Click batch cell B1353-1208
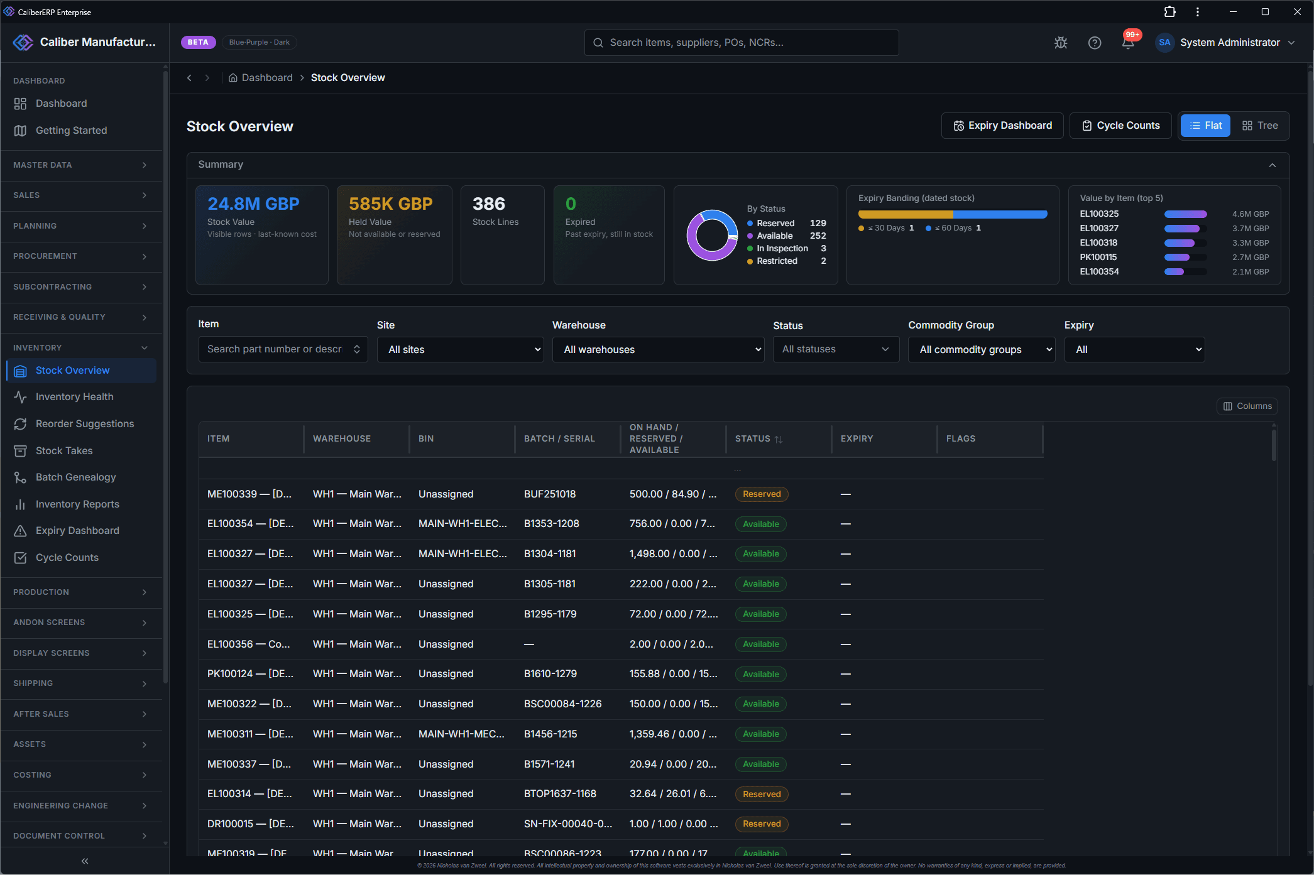 pos(552,524)
